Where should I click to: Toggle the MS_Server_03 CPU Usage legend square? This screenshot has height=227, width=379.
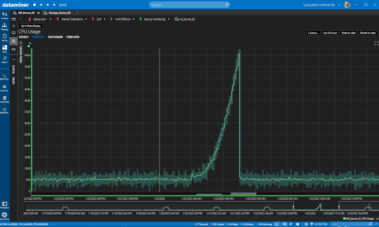coord(344,218)
